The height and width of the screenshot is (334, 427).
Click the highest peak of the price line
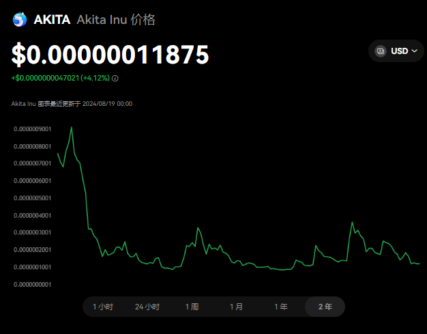click(72, 127)
